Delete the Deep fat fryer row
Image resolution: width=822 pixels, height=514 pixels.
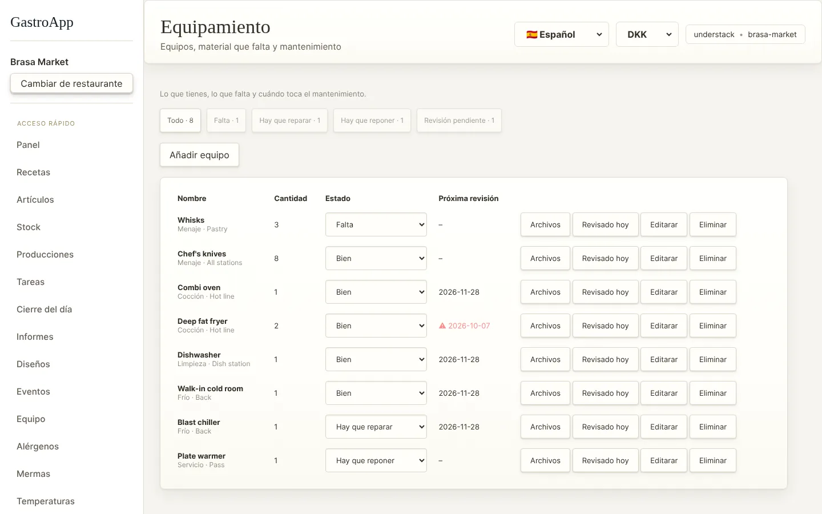tap(713, 326)
